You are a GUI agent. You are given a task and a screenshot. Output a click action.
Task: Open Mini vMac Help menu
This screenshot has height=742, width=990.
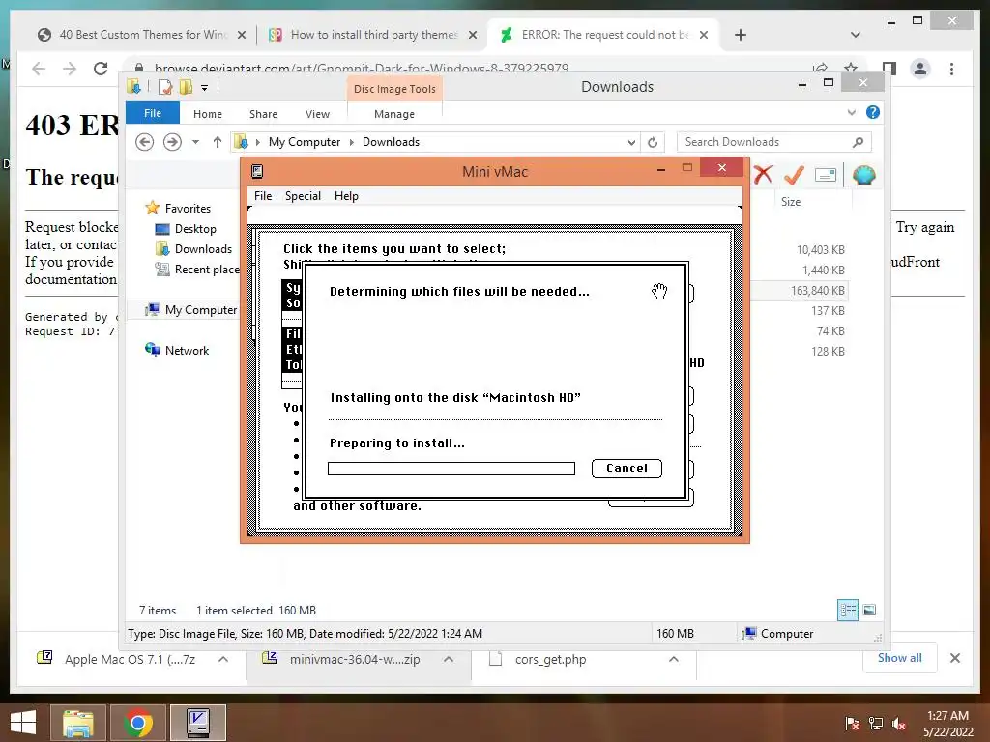[346, 195]
